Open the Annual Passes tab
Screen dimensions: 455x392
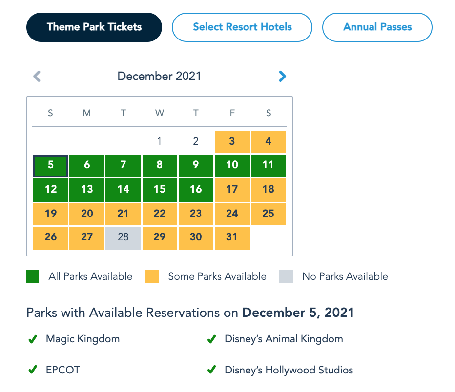[377, 27]
